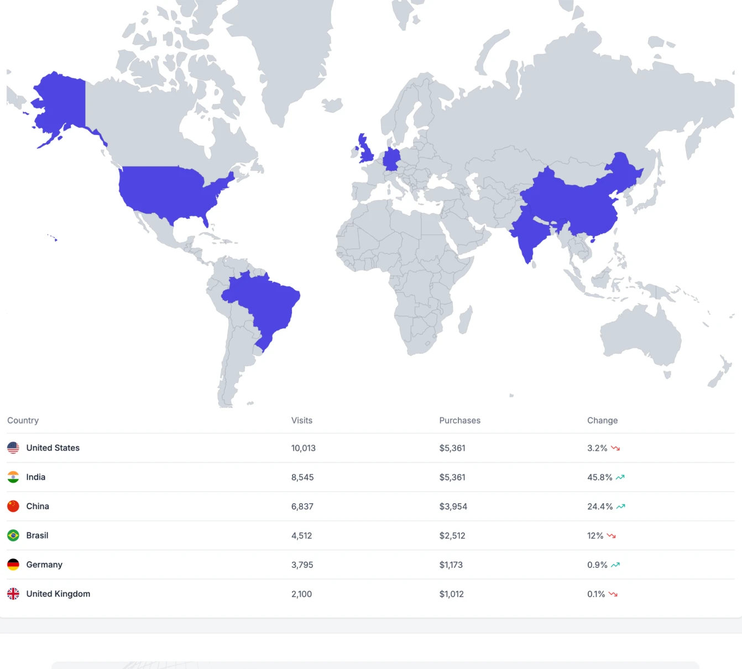Click the Brasil flag icon
Screen dimensions: 742x669
pos(13,536)
